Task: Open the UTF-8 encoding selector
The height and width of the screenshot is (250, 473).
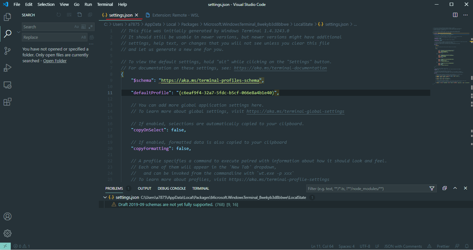Action: click(365, 246)
